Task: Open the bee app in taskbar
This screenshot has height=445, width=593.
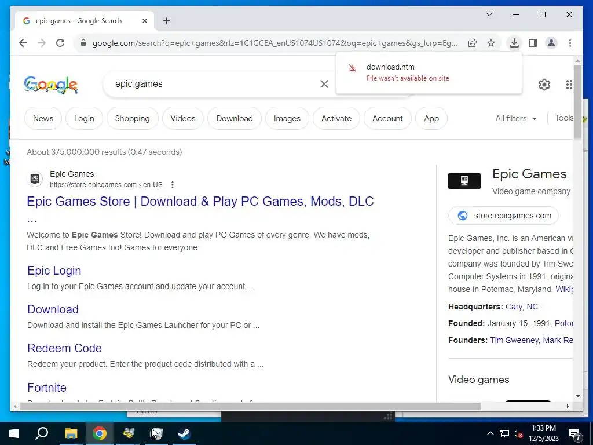Action: (128, 433)
